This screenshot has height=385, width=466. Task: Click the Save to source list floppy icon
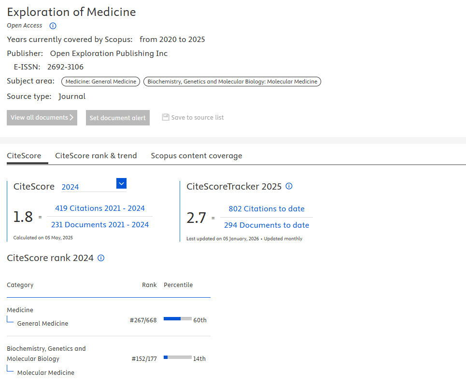[166, 117]
